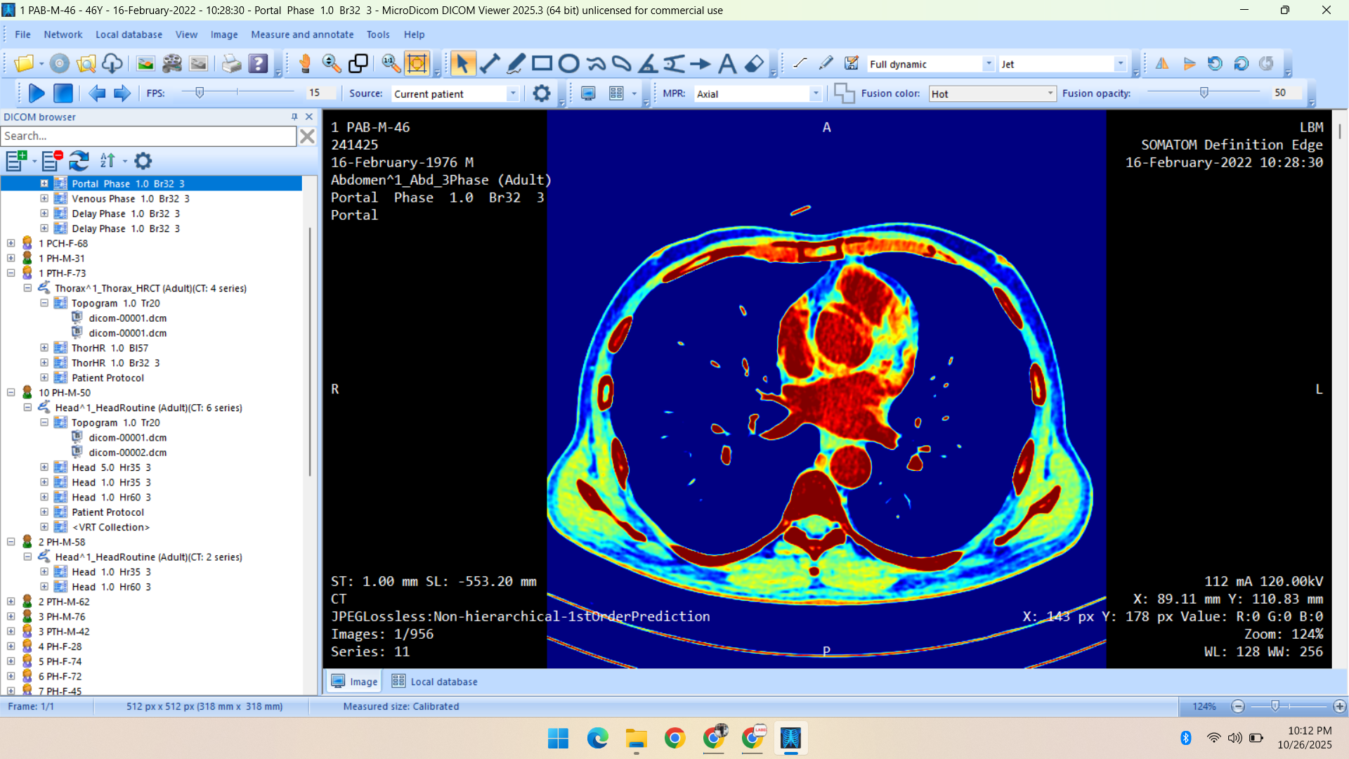Open the MPR Axial dropdown
Screen dimensions: 1349x759
815,93
